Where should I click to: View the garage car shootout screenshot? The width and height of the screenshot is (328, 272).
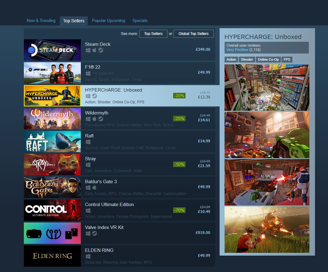click(x=267, y=182)
